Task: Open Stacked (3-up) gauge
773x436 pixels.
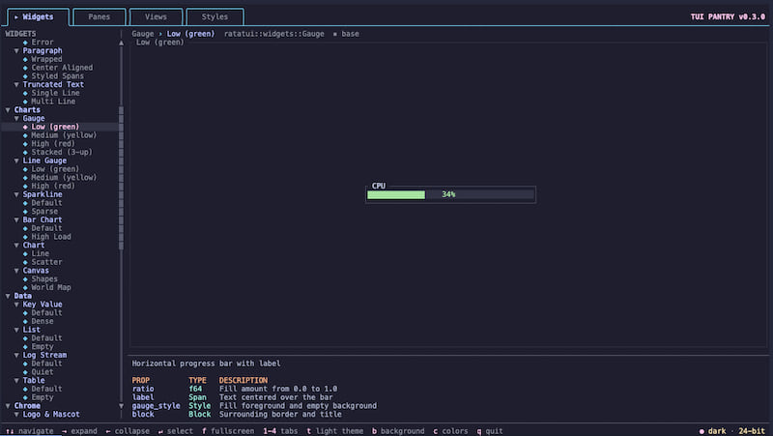Action: pos(62,153)
